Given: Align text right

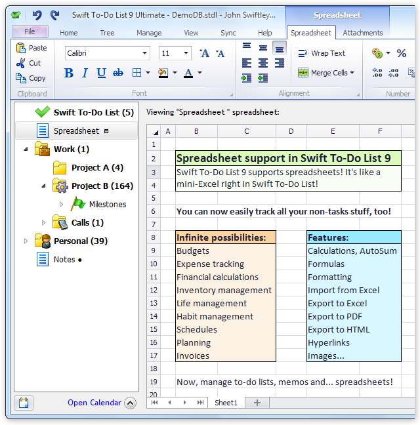Looking at the screenshot, I should 280,63.
